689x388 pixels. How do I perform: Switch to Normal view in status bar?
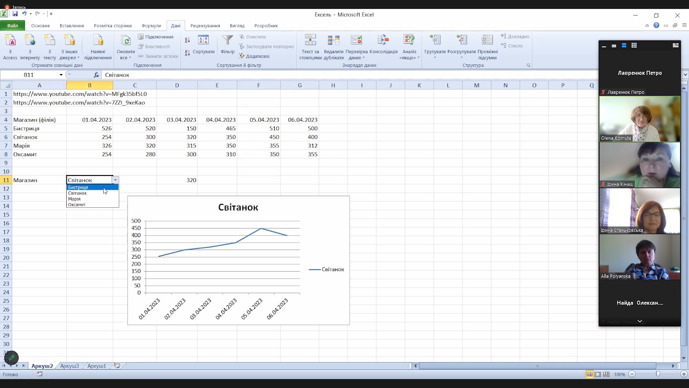[589, 374]
